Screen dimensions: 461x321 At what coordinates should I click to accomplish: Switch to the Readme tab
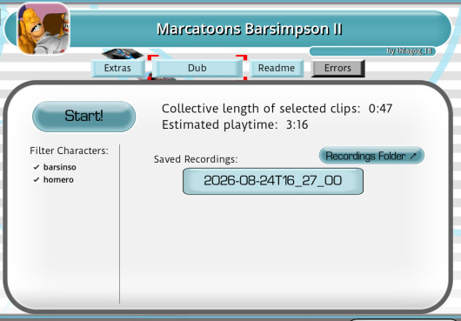tap(277, 68)
